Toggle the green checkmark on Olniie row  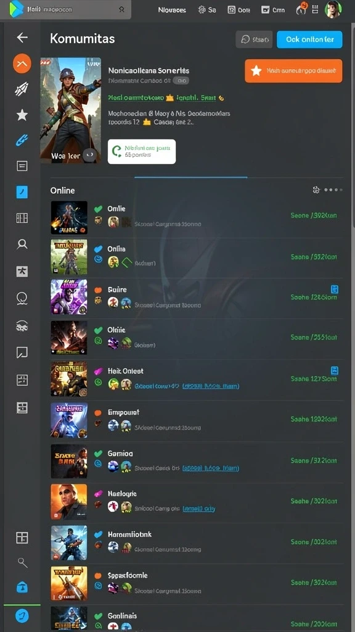click(98, 330)
